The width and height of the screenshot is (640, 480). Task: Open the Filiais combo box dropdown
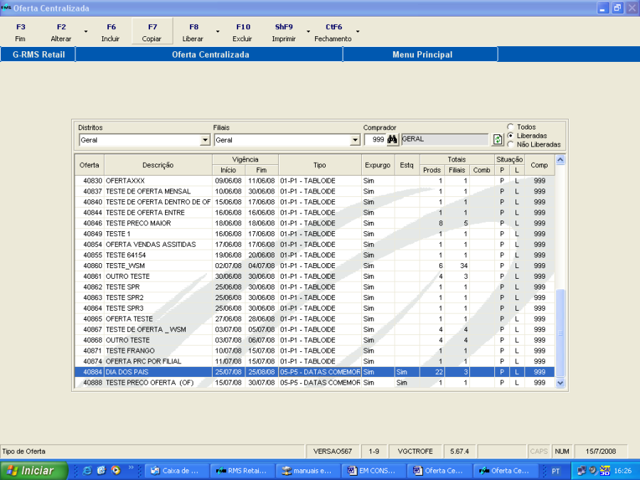[355, 140]
